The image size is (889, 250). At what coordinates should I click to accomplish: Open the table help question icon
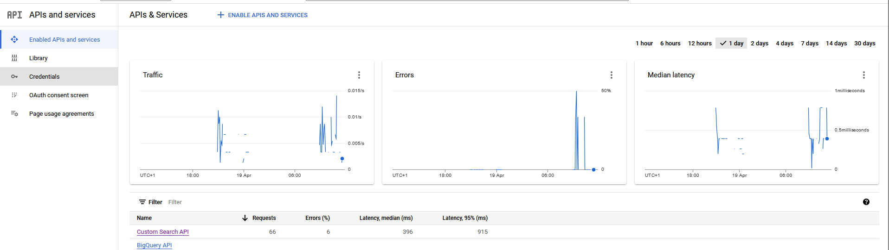coord(866,202)
